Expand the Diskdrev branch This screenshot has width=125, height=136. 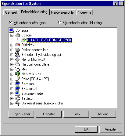(x=12, y=45)
